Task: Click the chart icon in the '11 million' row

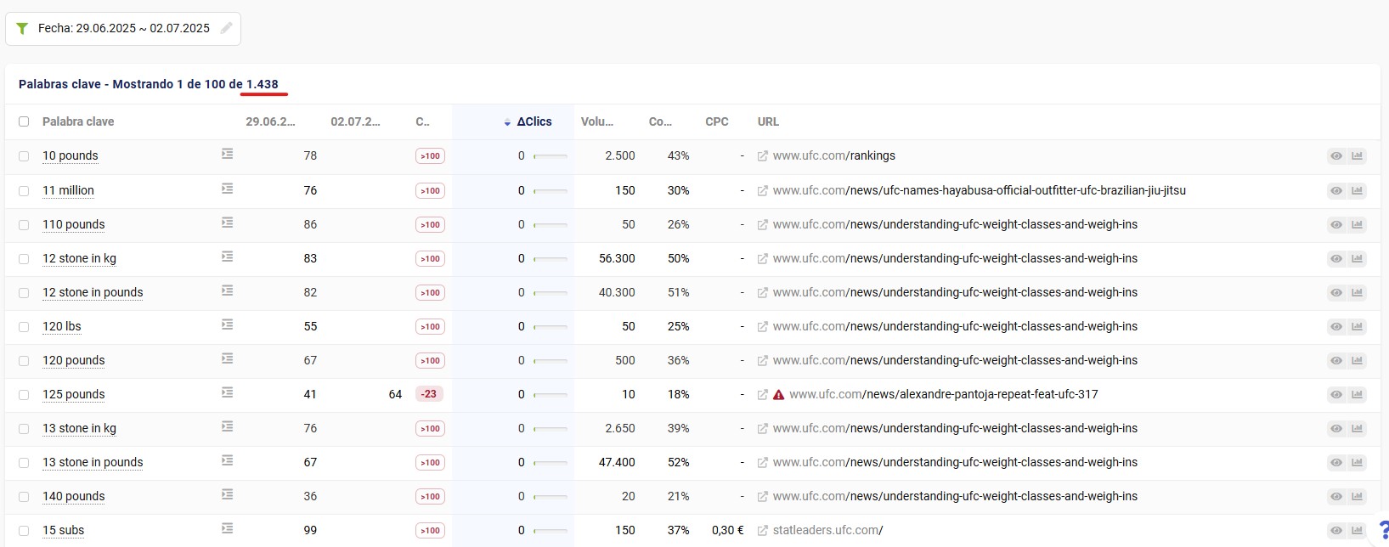Action: (1357, 190)
